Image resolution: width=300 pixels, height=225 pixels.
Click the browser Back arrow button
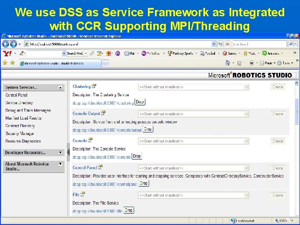point(5,44)
